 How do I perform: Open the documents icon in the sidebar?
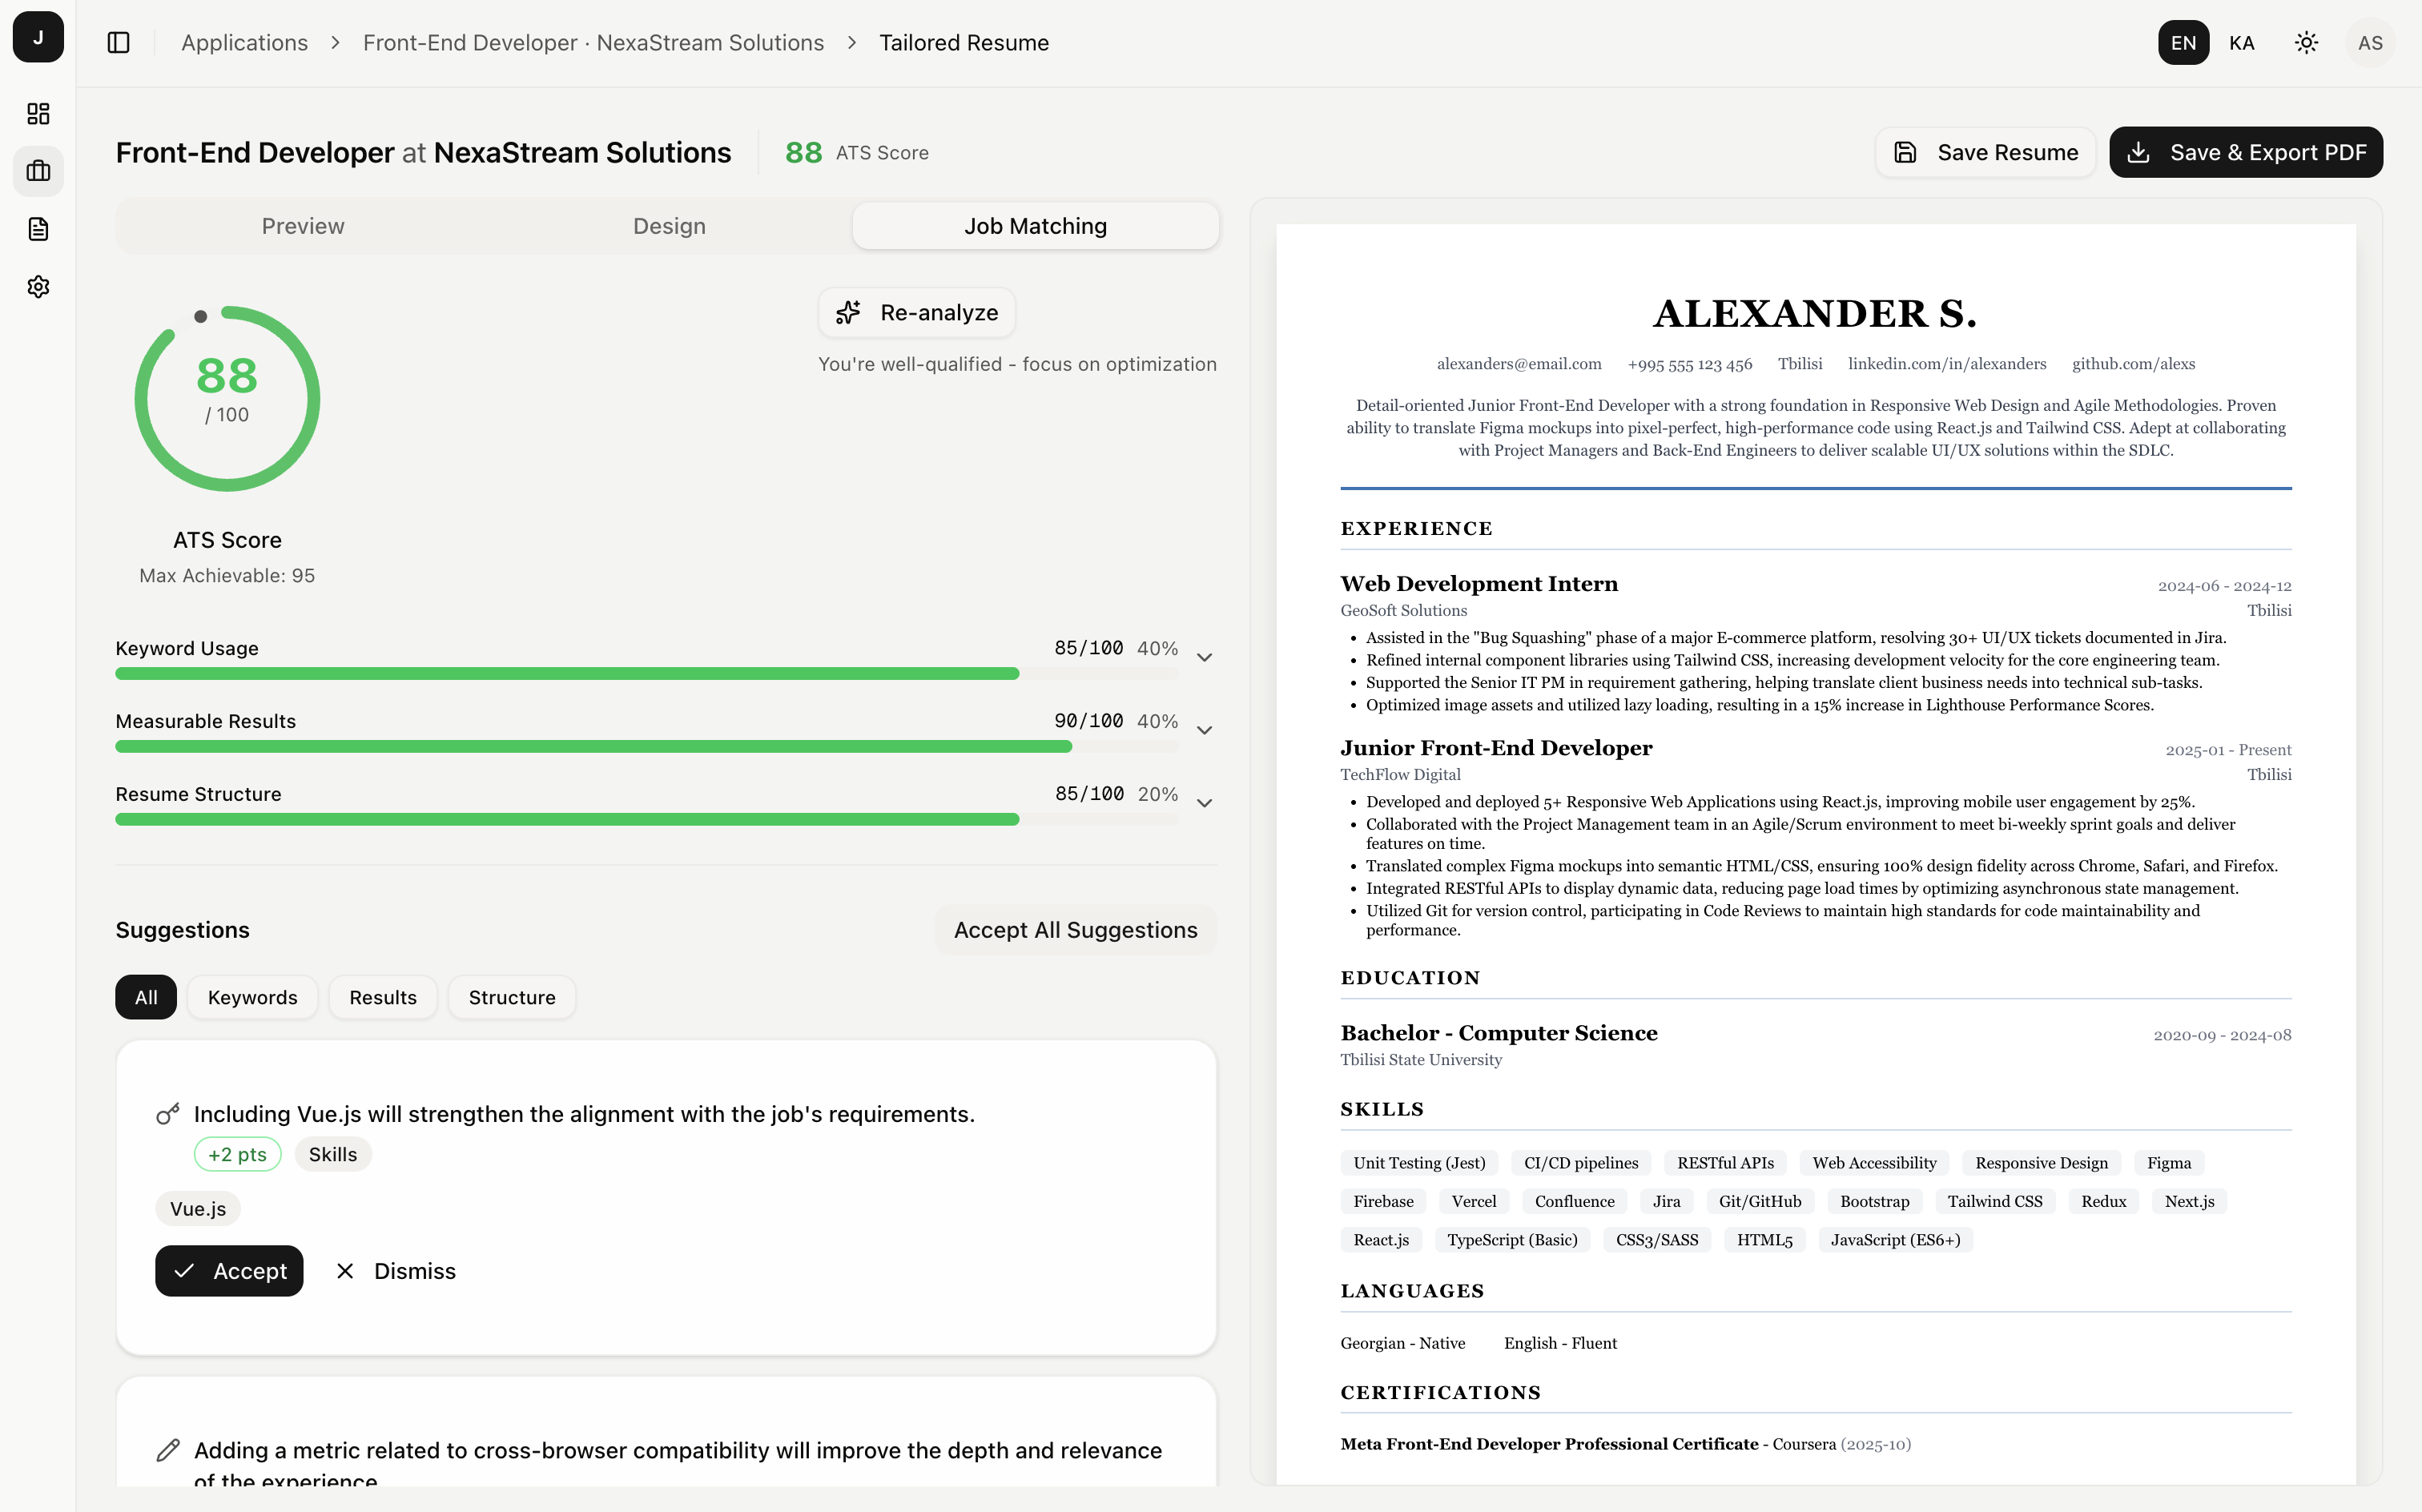(x=38, y=229)
